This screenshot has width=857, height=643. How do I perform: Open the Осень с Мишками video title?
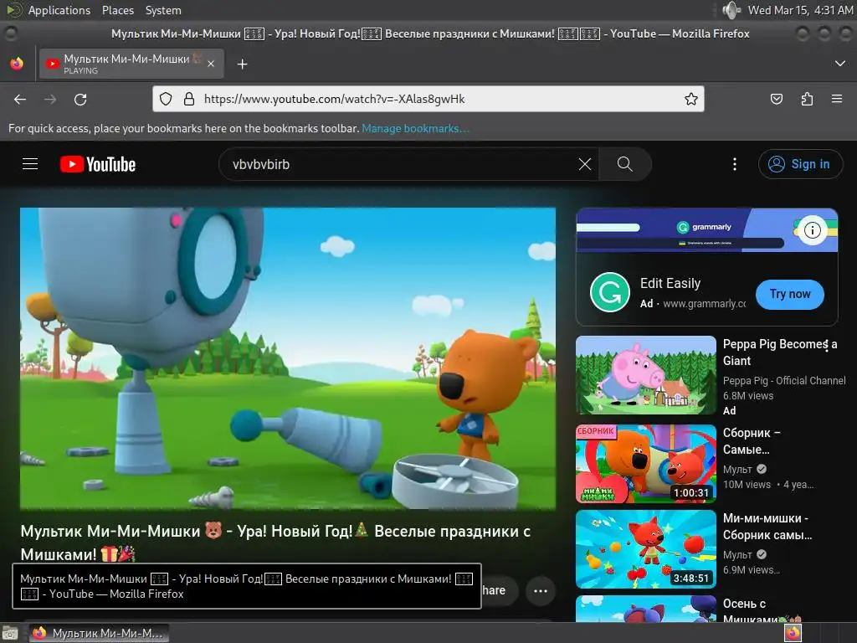click(762, 610)
